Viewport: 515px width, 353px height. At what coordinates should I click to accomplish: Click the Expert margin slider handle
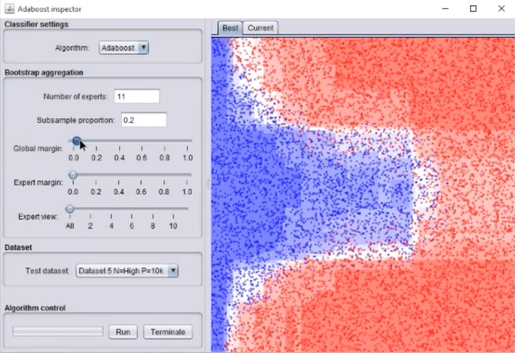pos(73,176)
